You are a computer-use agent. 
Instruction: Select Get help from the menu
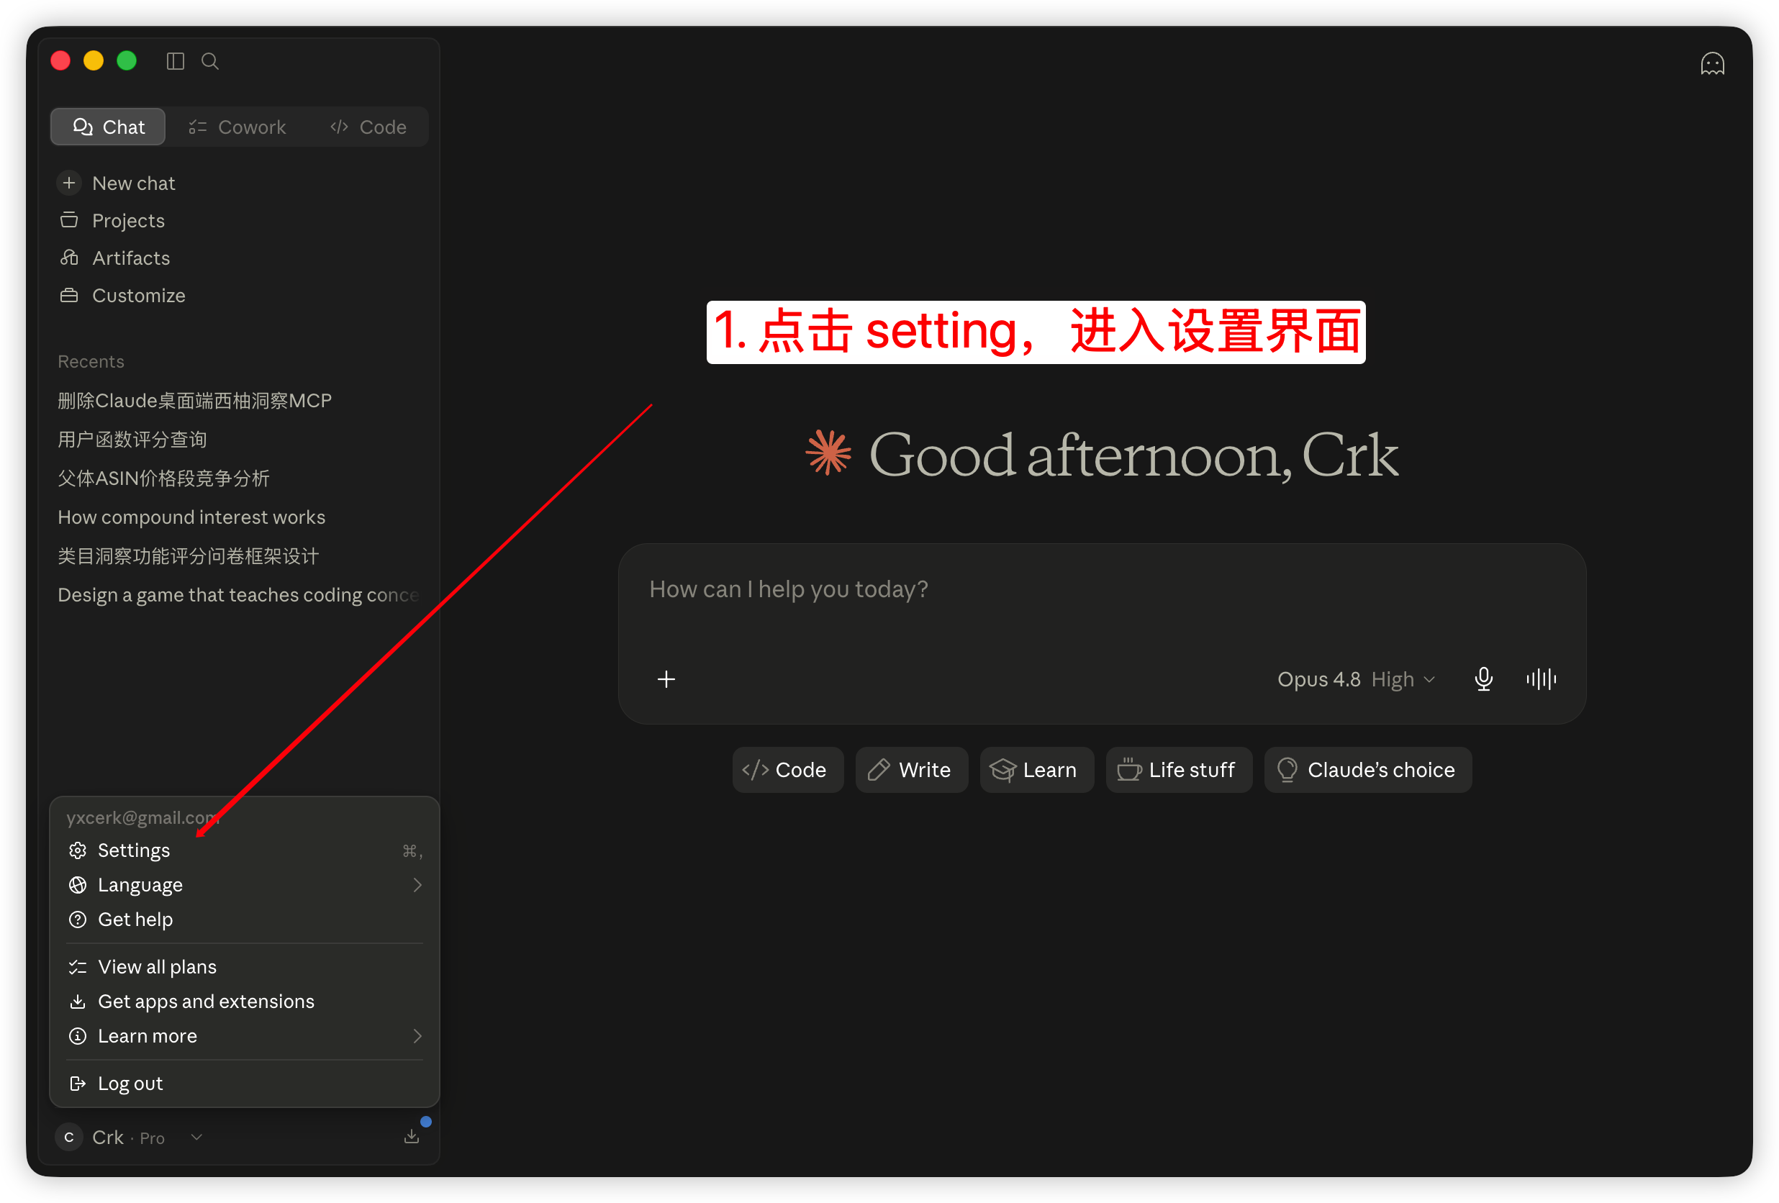point(245,919)
